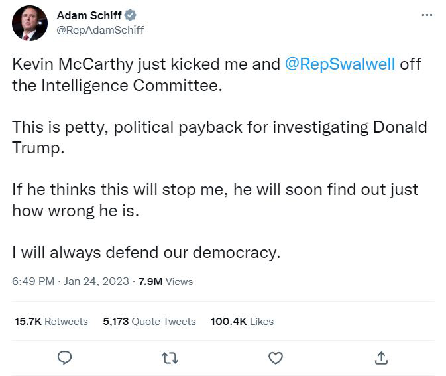Viewport: 446px width, 376px height.
Task: Show the 15.7K Retweets list
Action: [51, 321]
